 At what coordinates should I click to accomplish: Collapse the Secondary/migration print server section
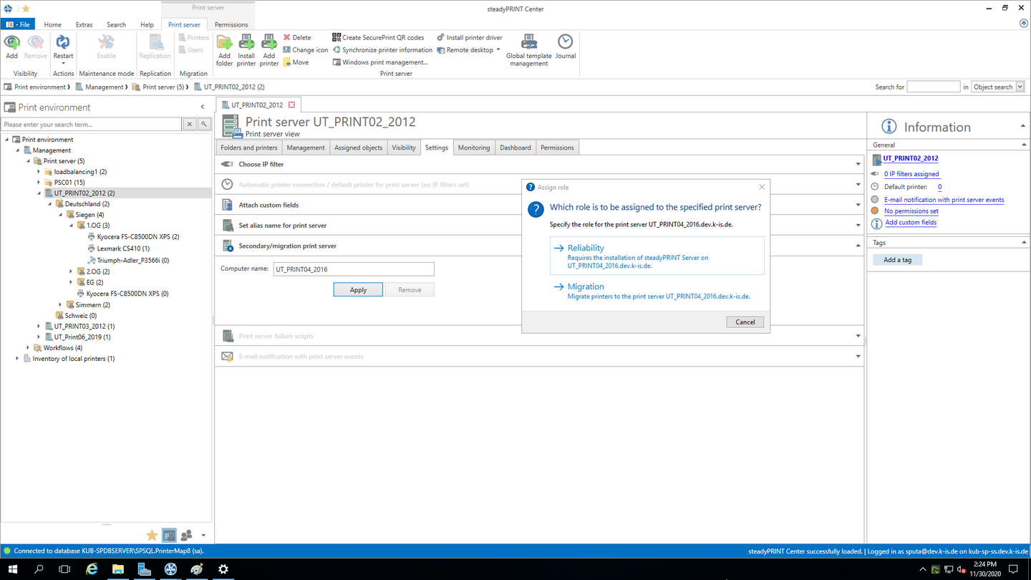point(858,246)
